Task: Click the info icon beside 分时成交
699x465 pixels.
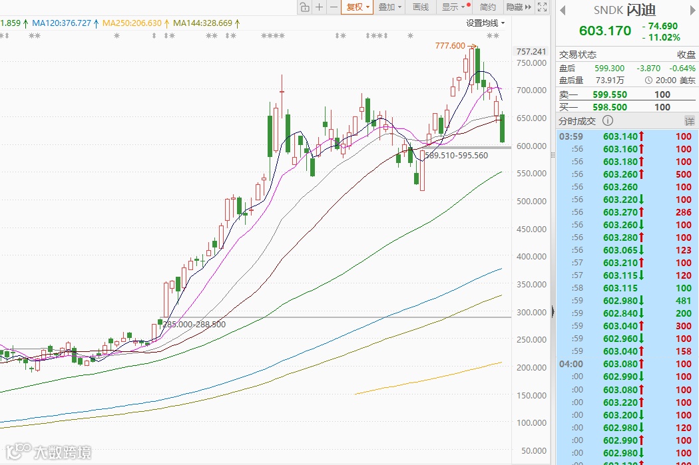Action: (608, 120)
